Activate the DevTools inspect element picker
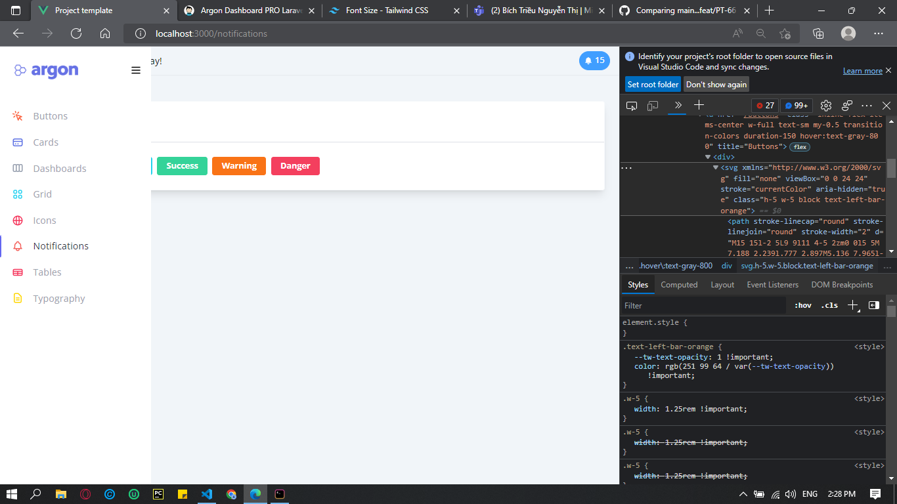Image resolution: width=897 pixels, height=504 pixels. tap(632, 105)
